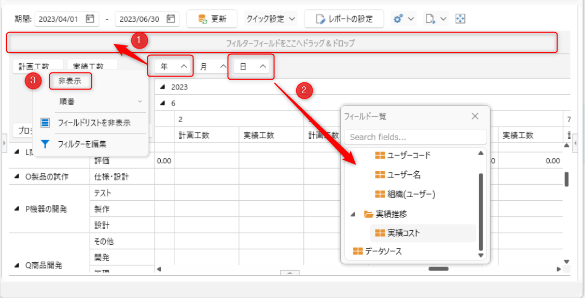Click the fullscreen expand icon
This screenshot has width=585, height=298.
pos(460,19)
